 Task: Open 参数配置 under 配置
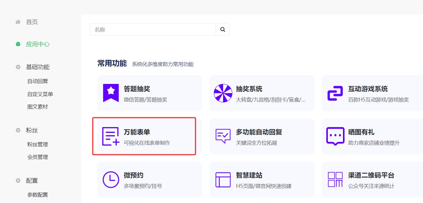pyautogui.click(x=37, y=194)
